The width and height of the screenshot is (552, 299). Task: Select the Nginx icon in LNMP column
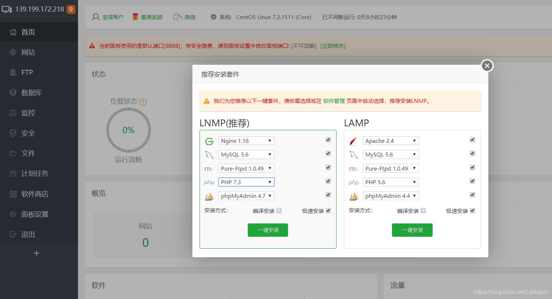209,141
